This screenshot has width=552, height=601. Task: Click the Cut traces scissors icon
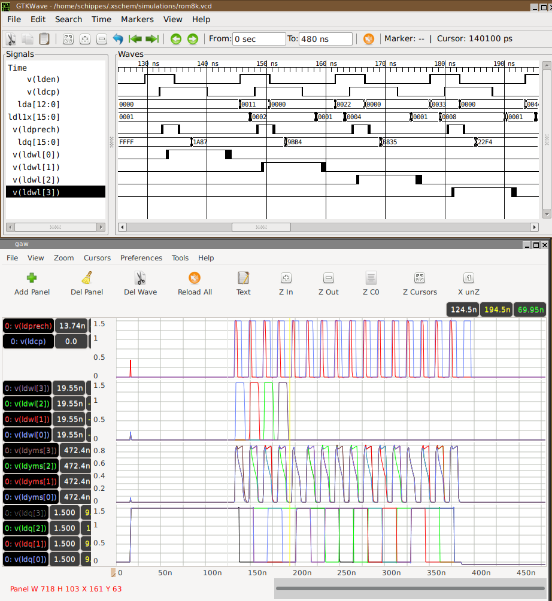coord(11,39)
